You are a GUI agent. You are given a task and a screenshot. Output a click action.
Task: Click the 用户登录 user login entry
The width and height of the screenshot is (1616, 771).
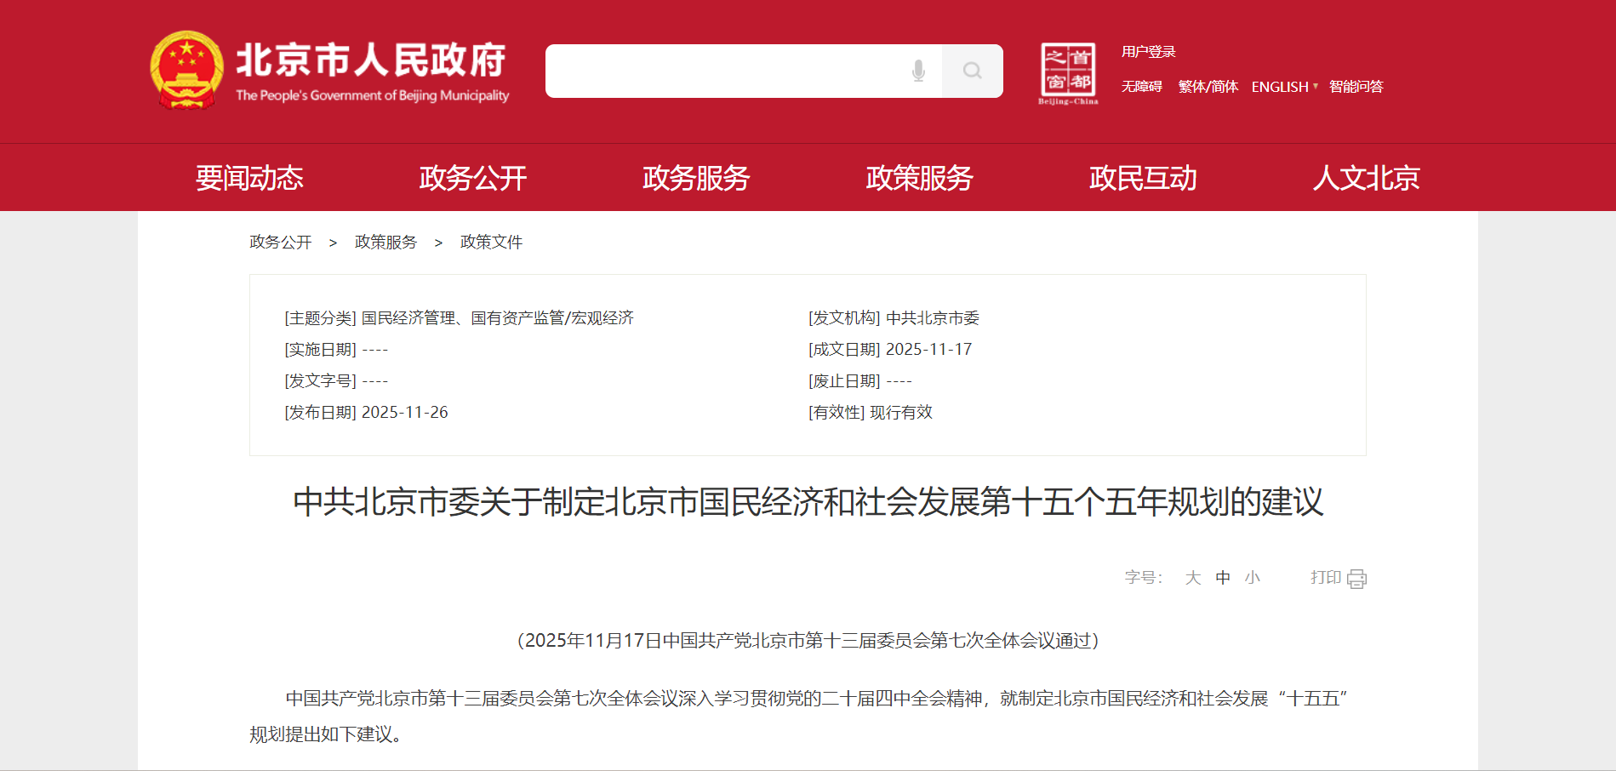pos(1148,52)
